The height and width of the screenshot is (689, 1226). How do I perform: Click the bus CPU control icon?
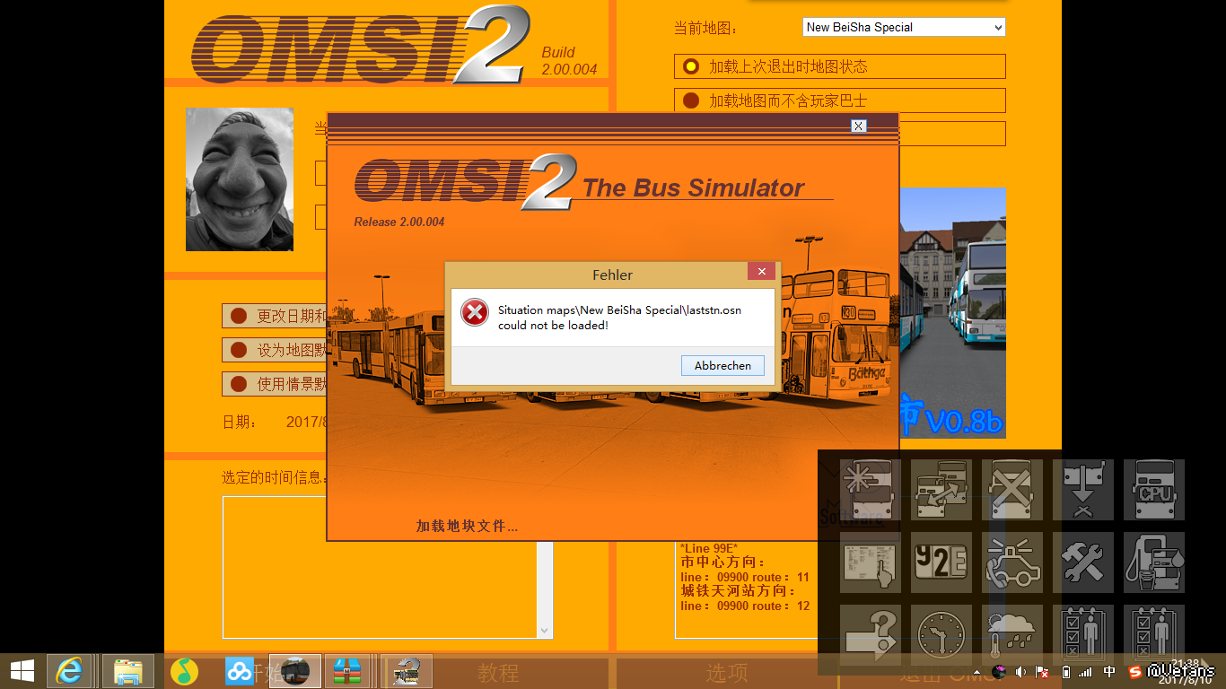coord(1154,490)
